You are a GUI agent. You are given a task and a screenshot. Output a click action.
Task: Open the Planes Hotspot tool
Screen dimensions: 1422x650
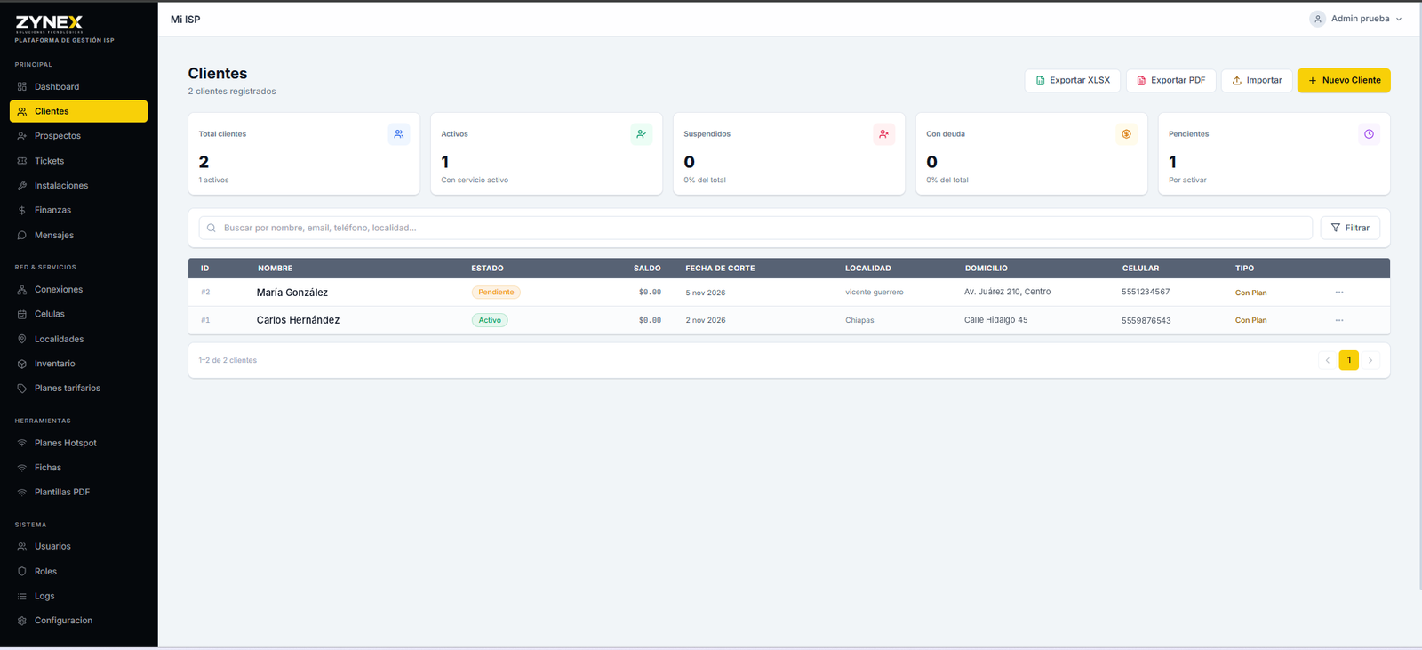click(x=78, y=443)
